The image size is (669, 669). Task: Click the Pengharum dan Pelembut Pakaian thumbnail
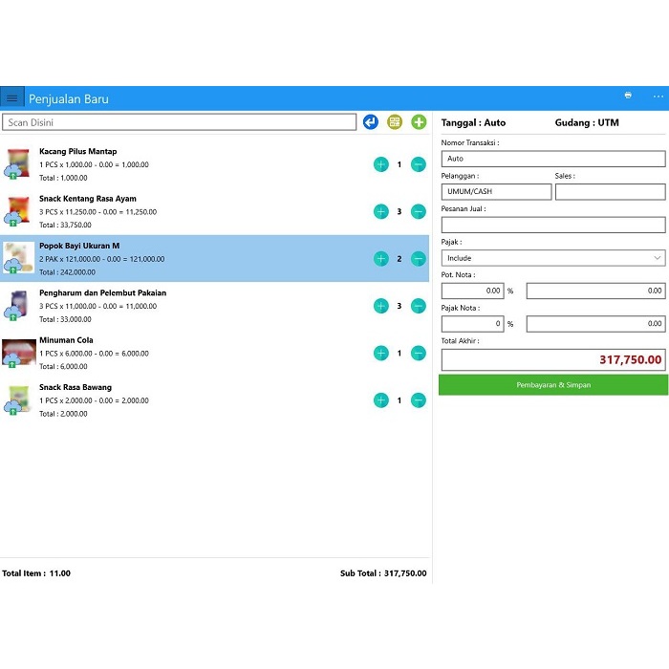(18, 305)
